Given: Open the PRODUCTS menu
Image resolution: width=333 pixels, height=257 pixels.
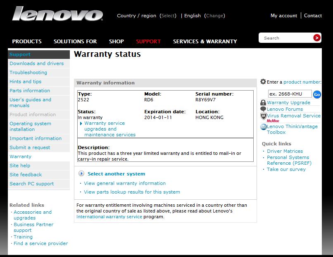Looking at the screenshot, I should [27, 41].
